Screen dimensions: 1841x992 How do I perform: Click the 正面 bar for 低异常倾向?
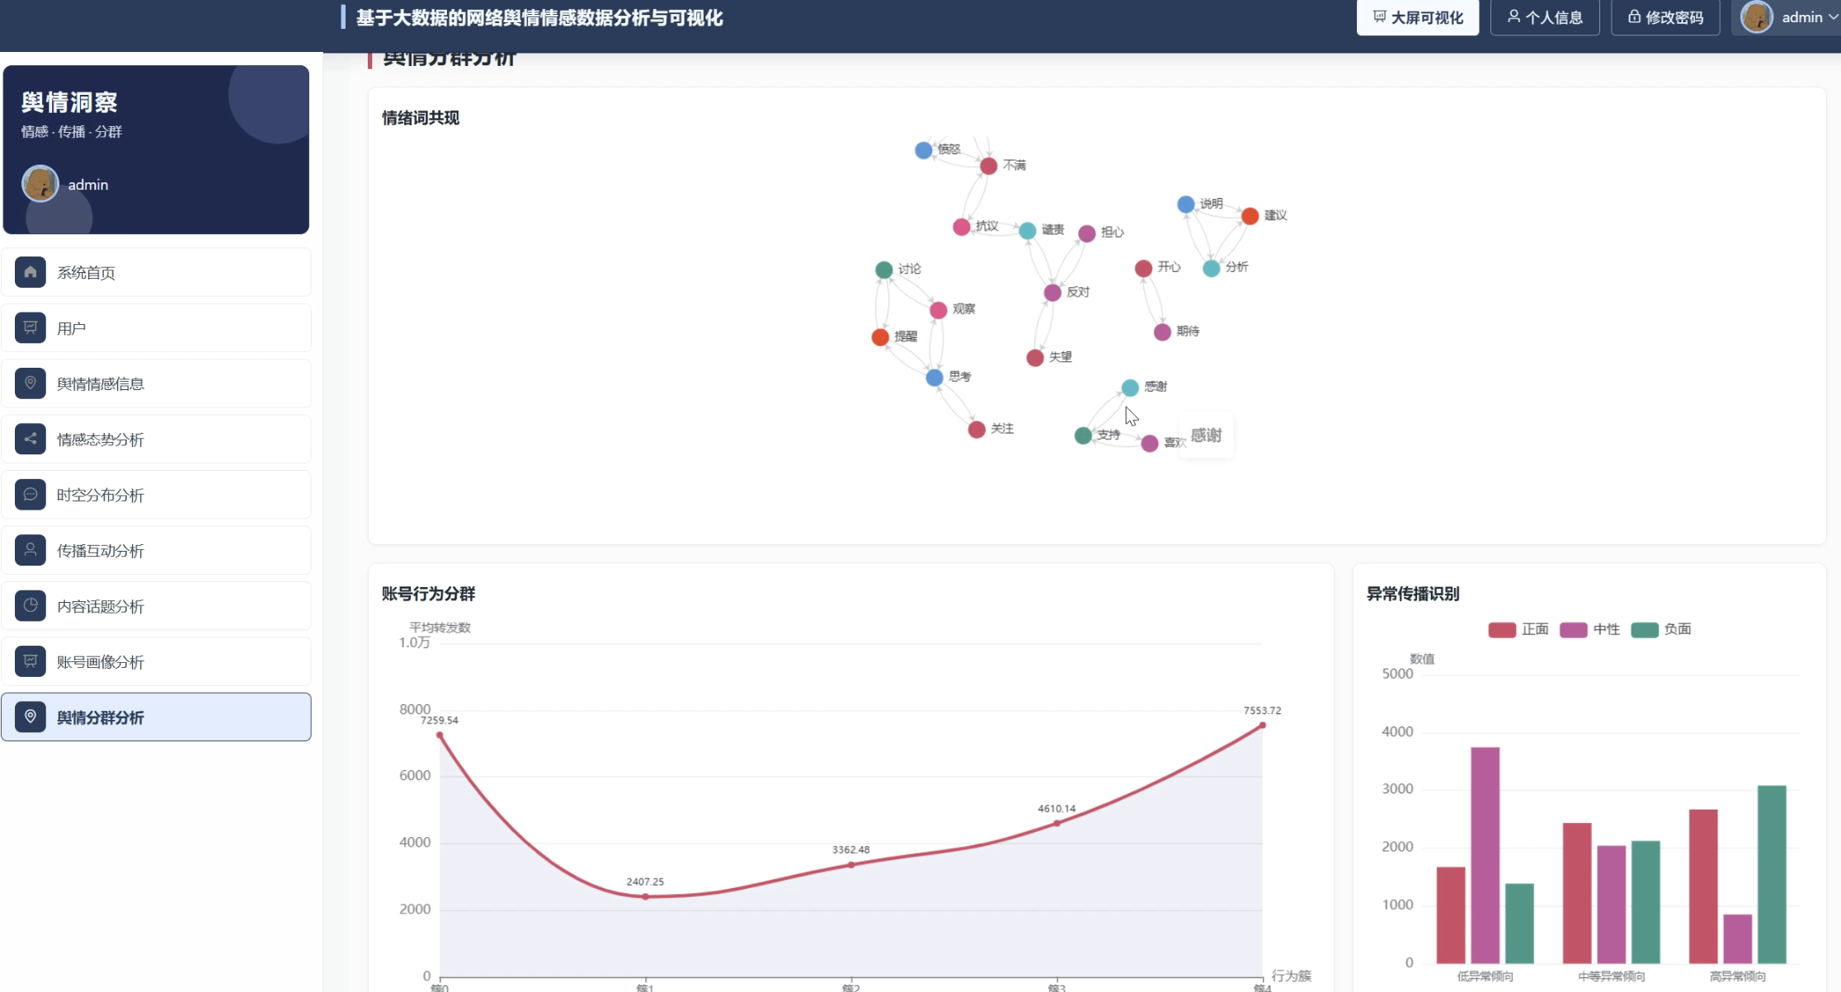[x=1451, y=915]
